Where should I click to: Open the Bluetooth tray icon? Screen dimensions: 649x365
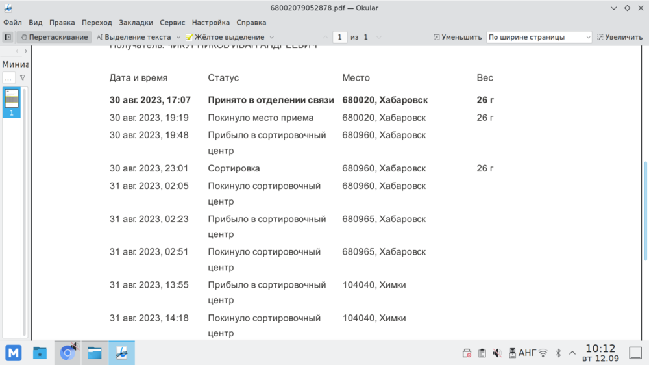click(x=558, y=353)
